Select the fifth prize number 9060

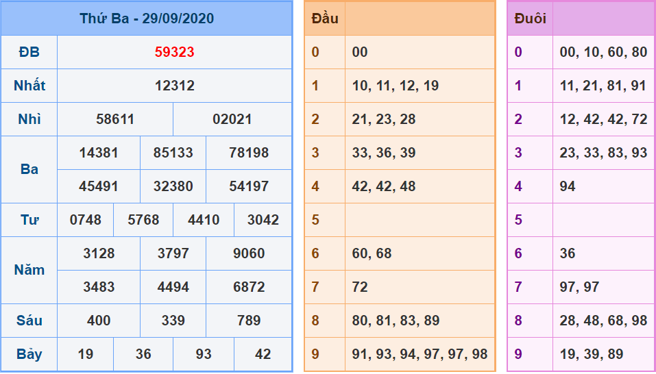click(x=249, y=253)
